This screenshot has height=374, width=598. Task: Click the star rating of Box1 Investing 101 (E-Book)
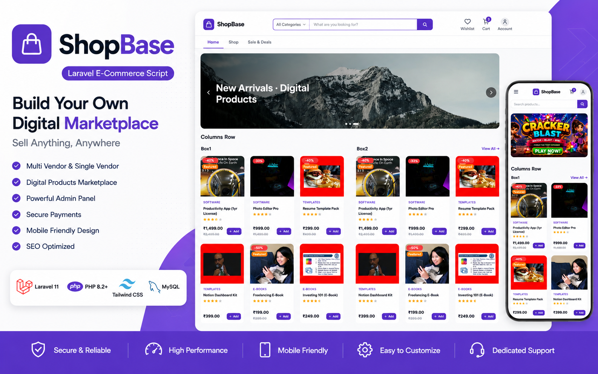point(312,301)
